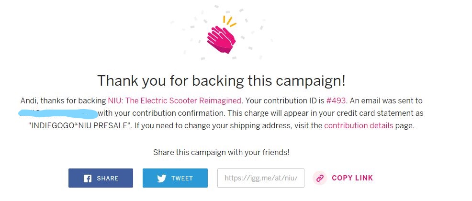This screenshot has width=472, height=201.
Task: Open the NIU: The Electric Scooter Reimagined link
Action: 175,100
